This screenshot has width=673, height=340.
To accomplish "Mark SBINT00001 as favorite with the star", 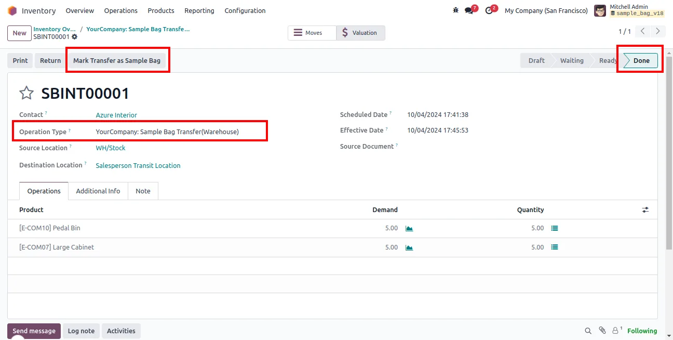I will (26, 93).
